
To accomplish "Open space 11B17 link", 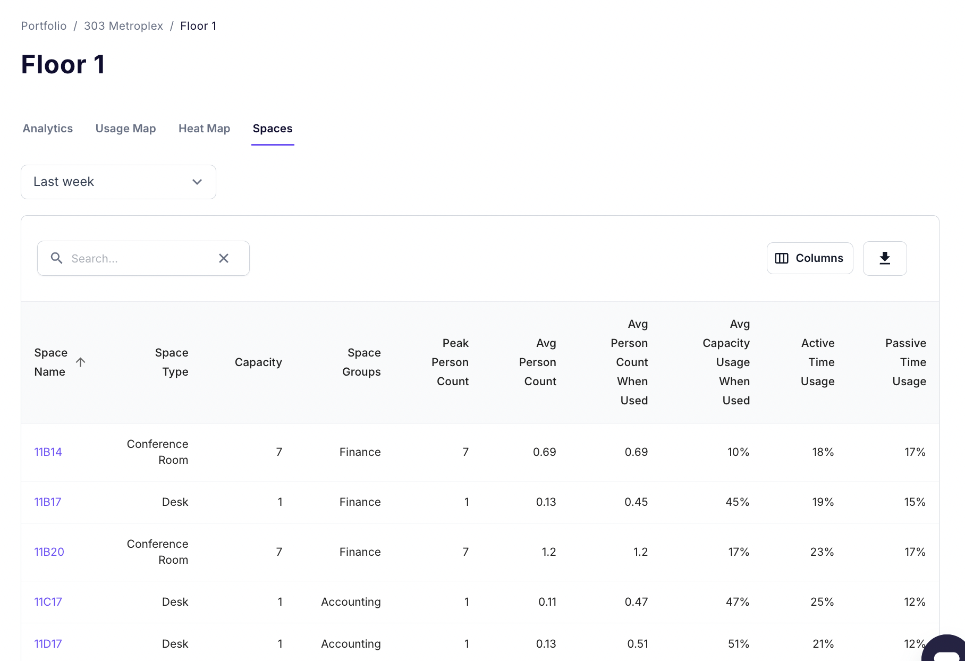I will pos(48,502).
